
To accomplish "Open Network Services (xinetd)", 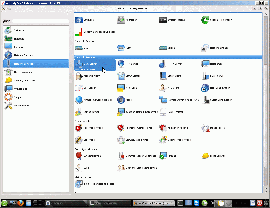I will coord(93,100).
